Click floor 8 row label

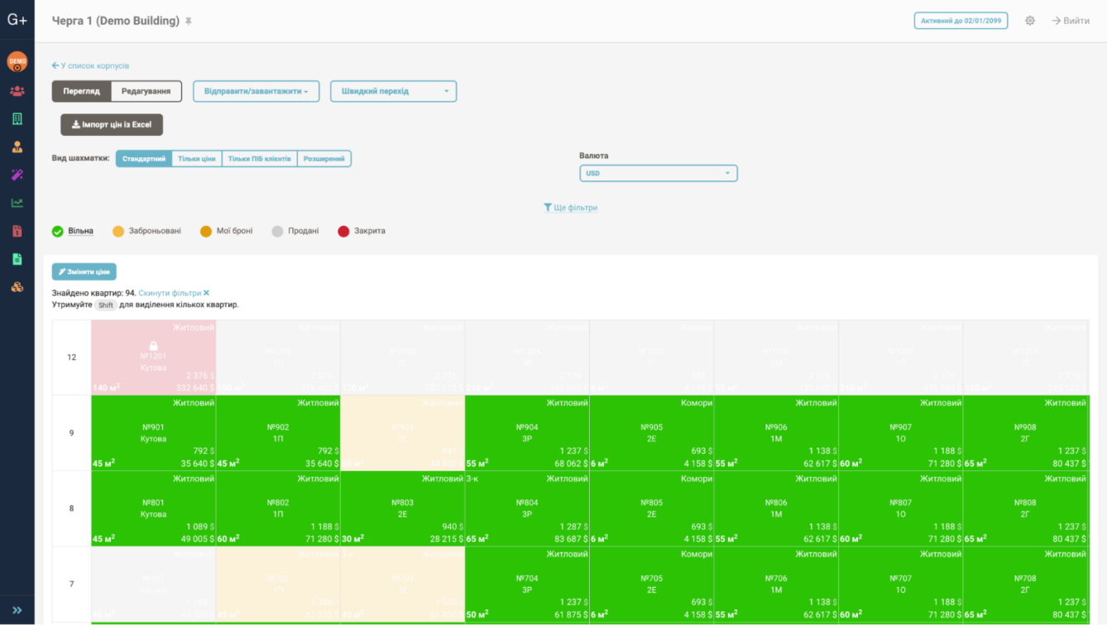(x=72, y=508)
